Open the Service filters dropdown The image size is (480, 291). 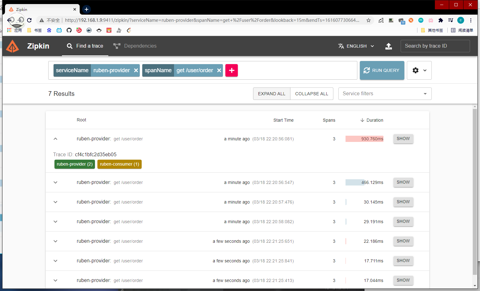385,94
